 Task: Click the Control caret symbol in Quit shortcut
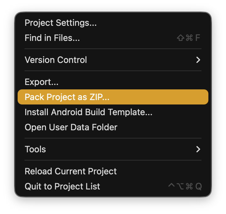pos(171,186)
